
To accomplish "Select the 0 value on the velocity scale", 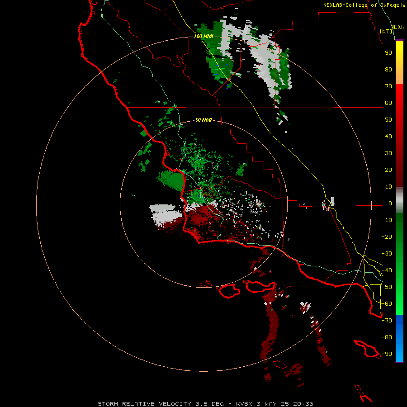I will (x=390, y=203).
